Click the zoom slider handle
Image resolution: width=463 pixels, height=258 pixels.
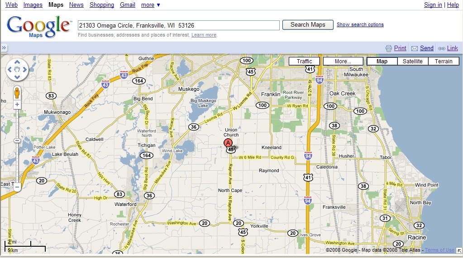coord(17,141)
